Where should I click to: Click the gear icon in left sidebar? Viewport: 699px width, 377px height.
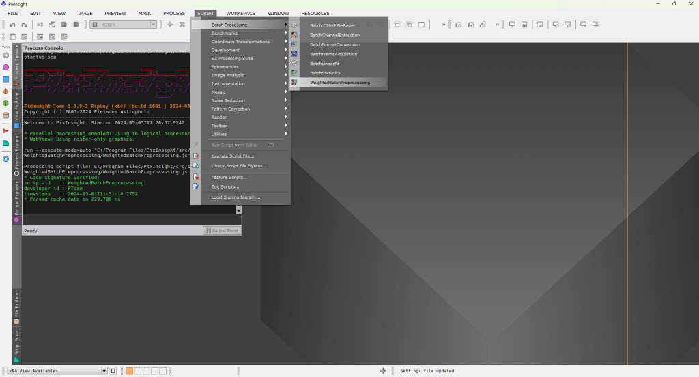tap(6, 55)
